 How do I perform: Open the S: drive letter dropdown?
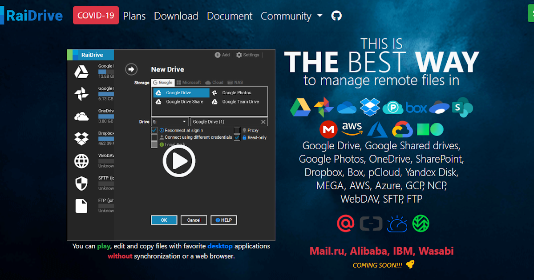click(x=170, y=122)
